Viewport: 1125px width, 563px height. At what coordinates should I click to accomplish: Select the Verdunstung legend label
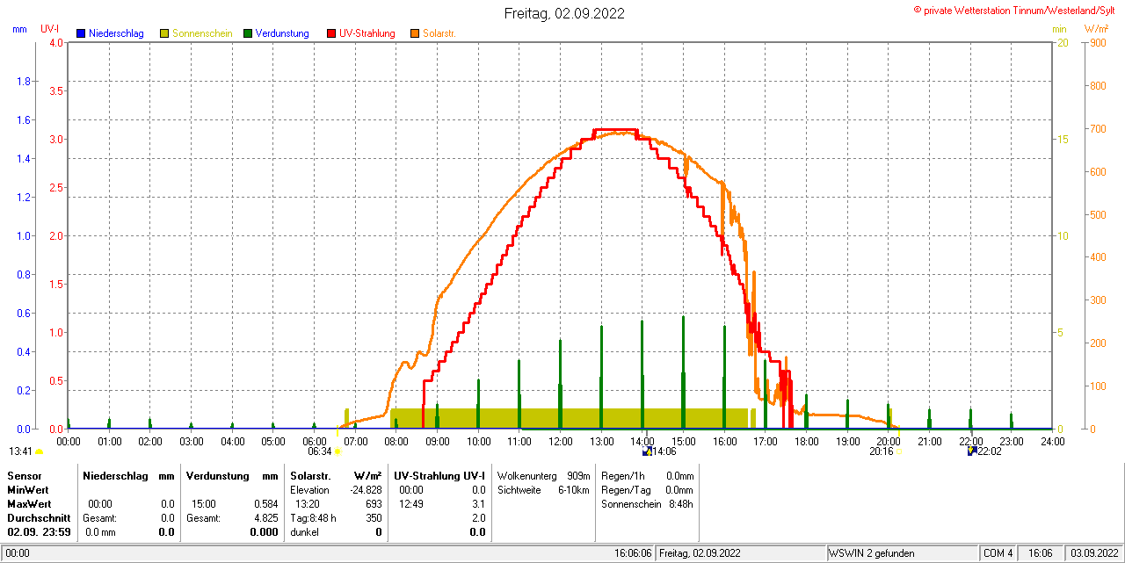point(282,33)
